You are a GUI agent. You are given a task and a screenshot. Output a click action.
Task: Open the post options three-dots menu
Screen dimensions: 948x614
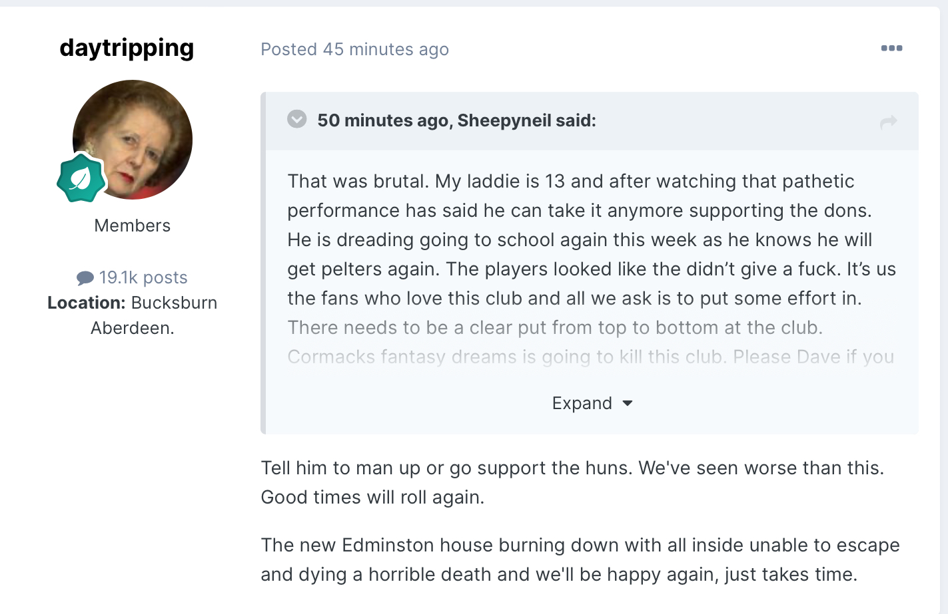click(891, 48)
